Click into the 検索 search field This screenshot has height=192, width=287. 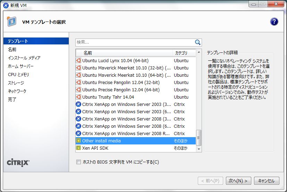tap(135, 42)
